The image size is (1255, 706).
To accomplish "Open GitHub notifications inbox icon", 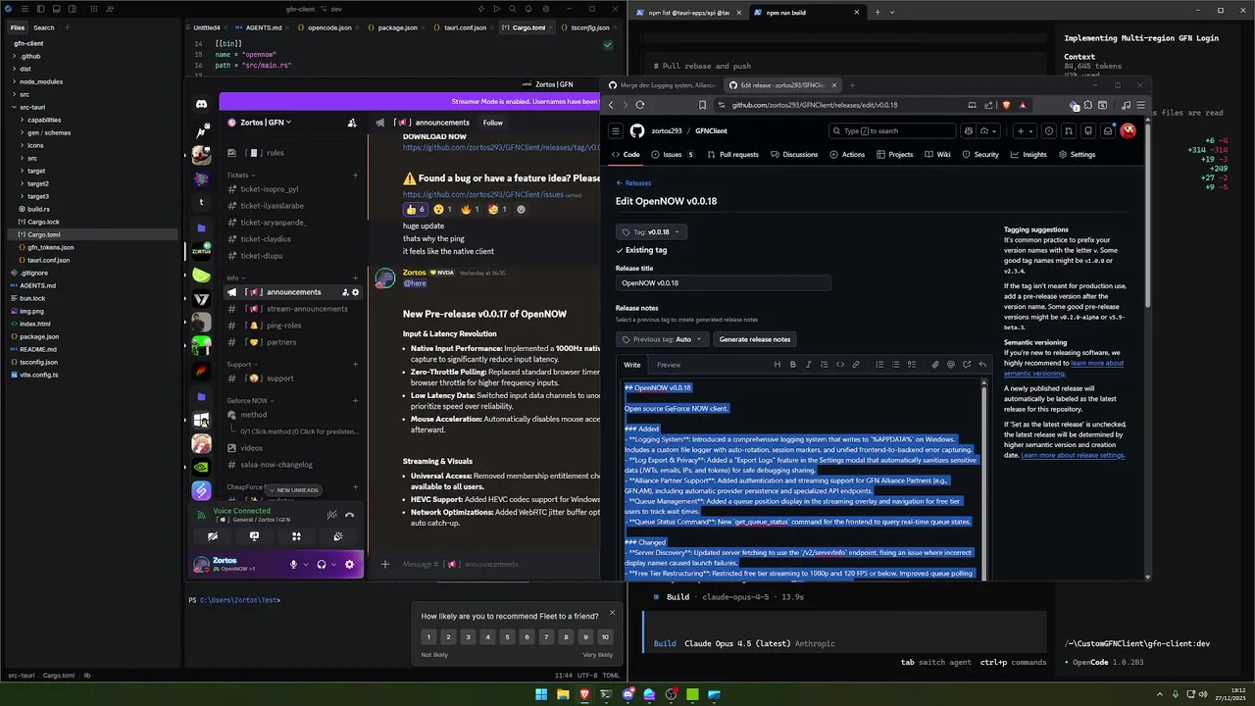I will point(1108,130).
